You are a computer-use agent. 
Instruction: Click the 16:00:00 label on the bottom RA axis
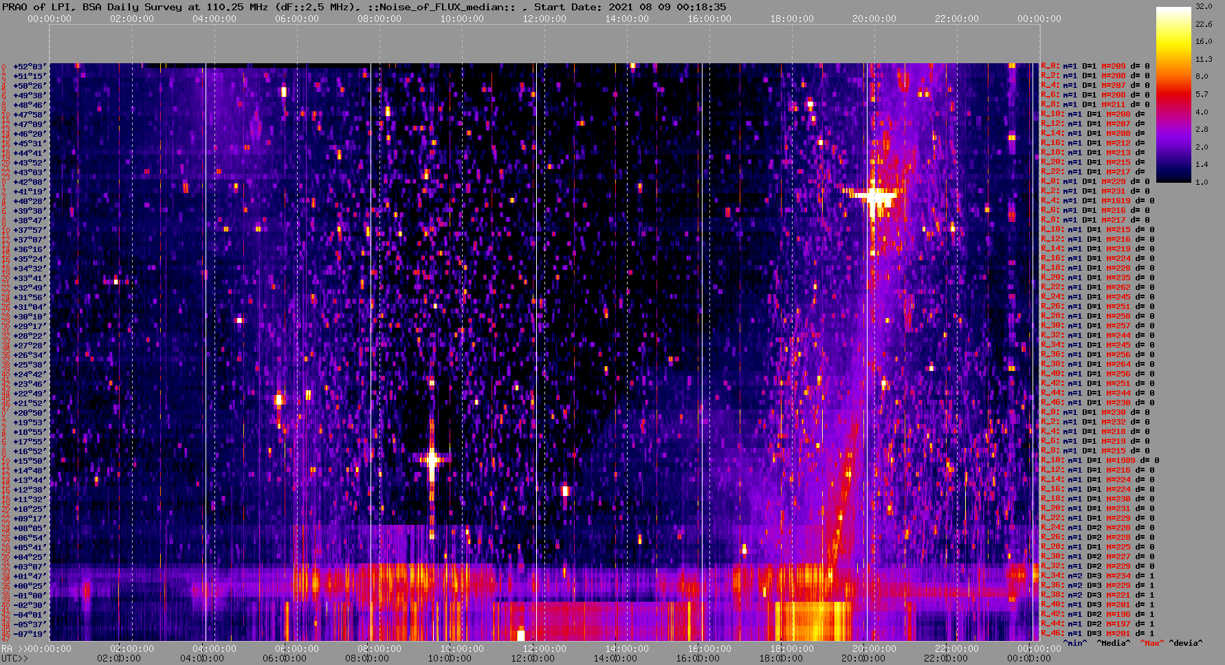[709, 649]
